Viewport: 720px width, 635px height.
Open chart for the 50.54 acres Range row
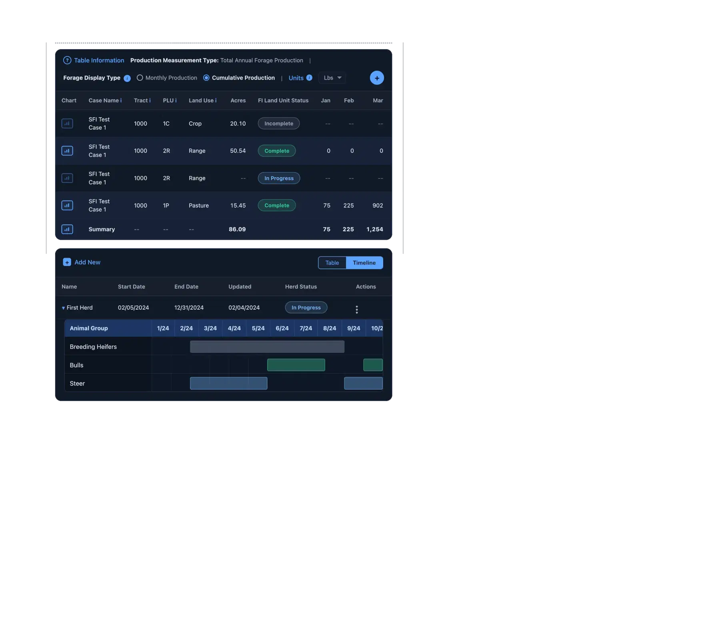tap(67, 151)
